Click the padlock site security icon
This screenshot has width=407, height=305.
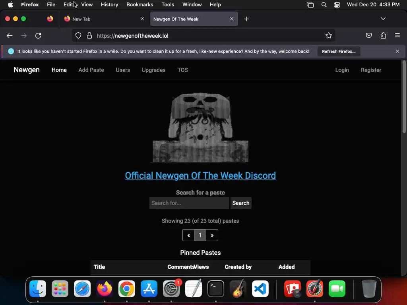point(89,35)
